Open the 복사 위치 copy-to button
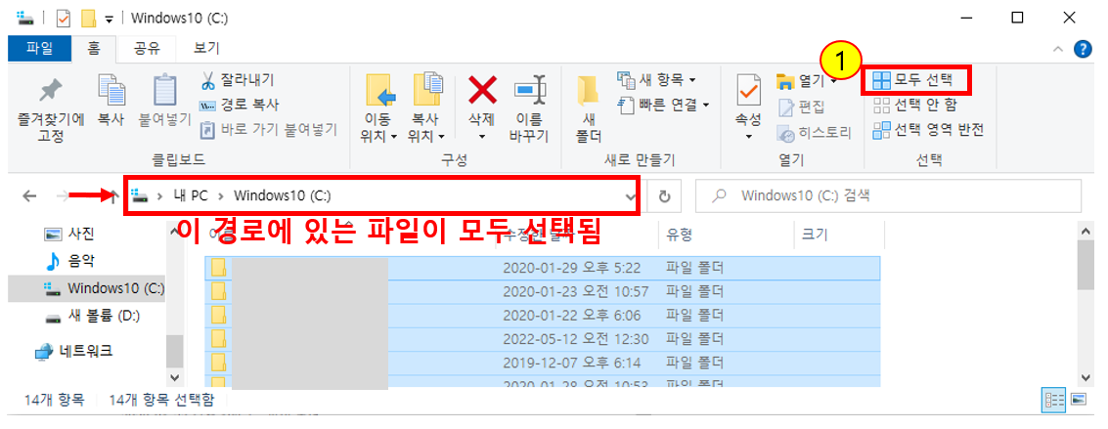Viewport: 1108px width, 429px height. pyautogui.click(x=426, y=107)
